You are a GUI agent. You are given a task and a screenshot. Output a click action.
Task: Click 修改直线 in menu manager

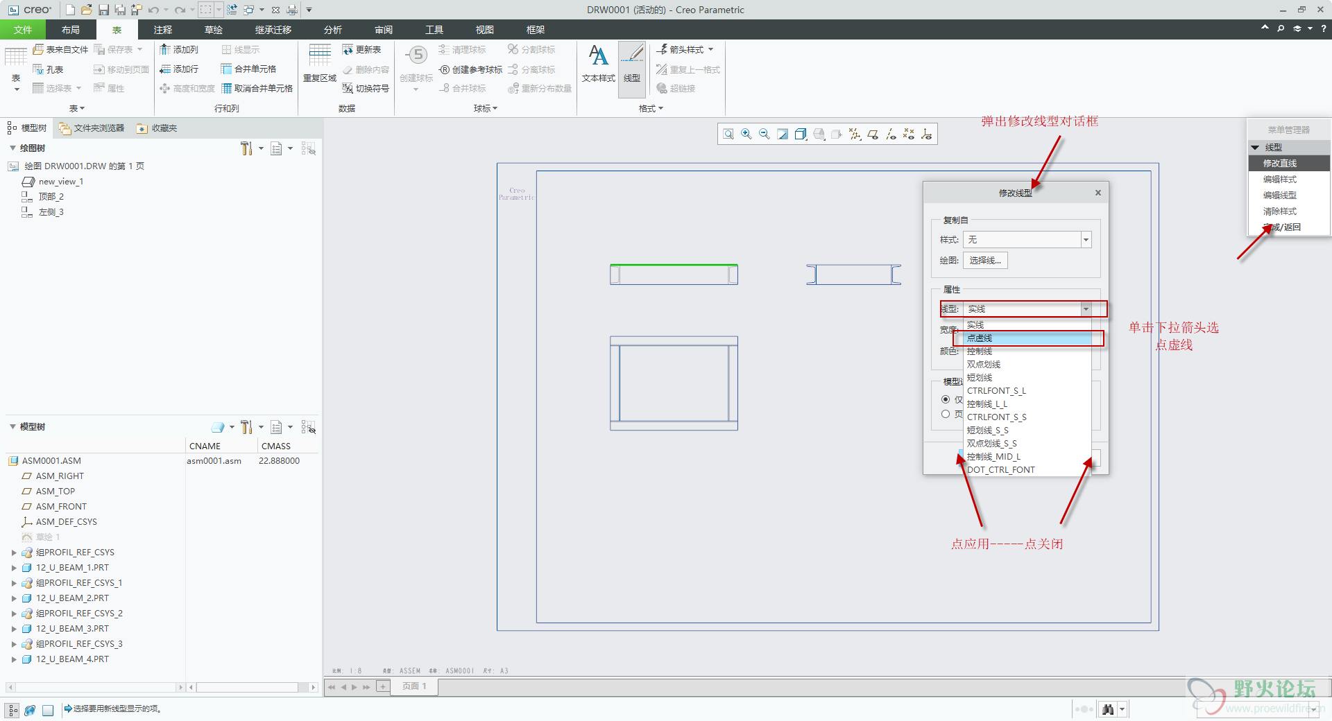pyautogui.click(x=1289, y=164)
